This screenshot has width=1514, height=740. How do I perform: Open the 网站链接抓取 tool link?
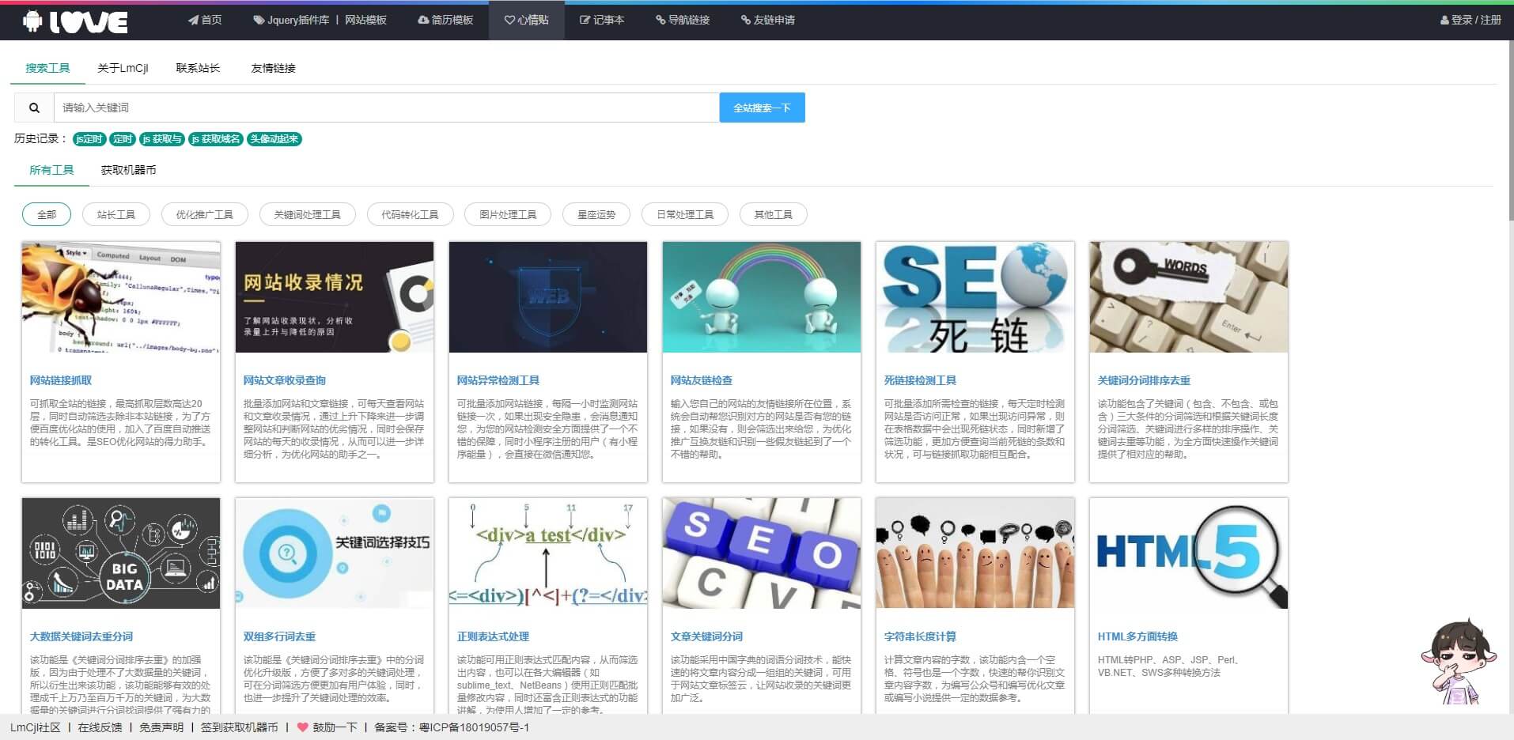[61, 380]
